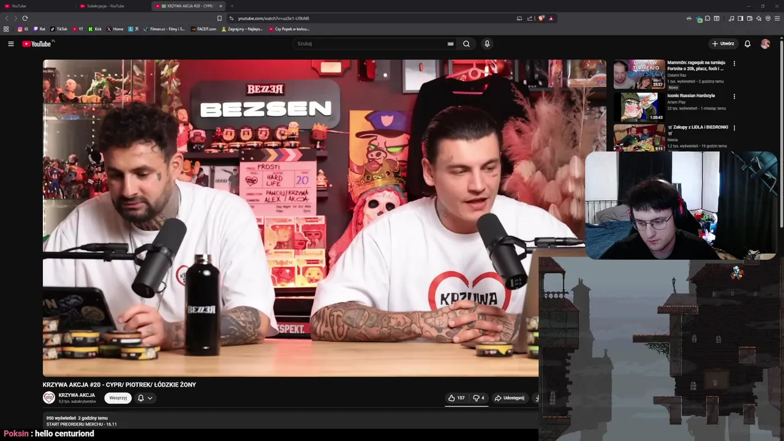Bookmark this page via the address bar icon
Screen dimensions: 784x441
(x=219, y=18)
